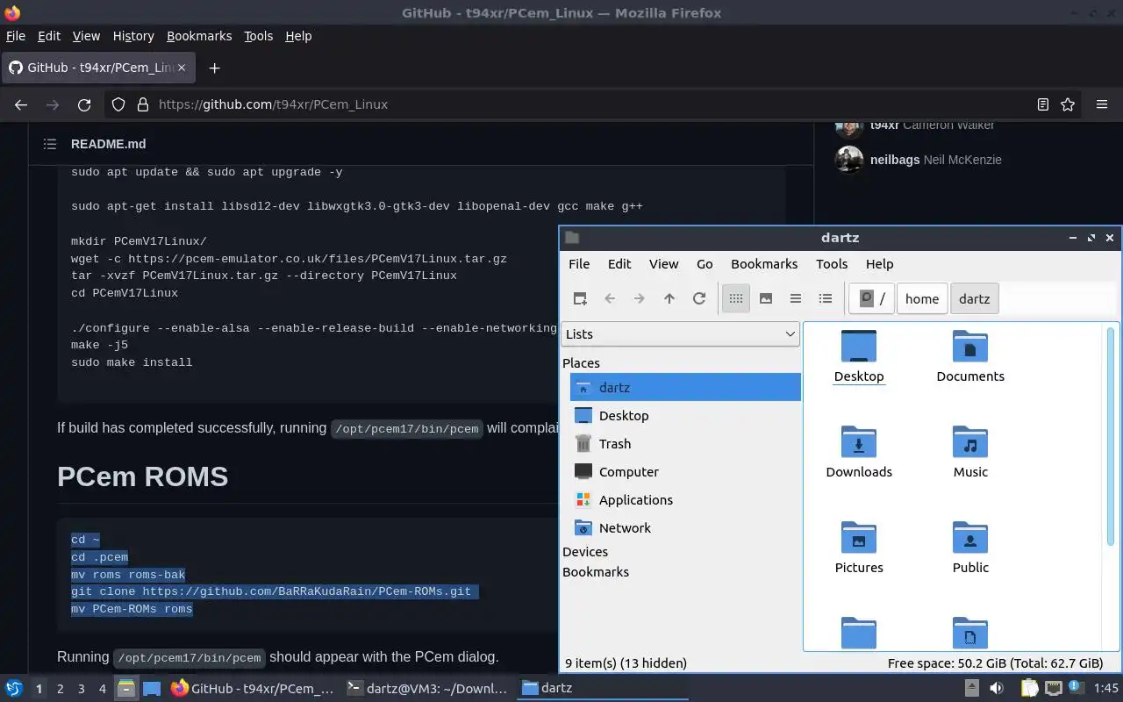Open Firefox History menu

pos(133,36)
